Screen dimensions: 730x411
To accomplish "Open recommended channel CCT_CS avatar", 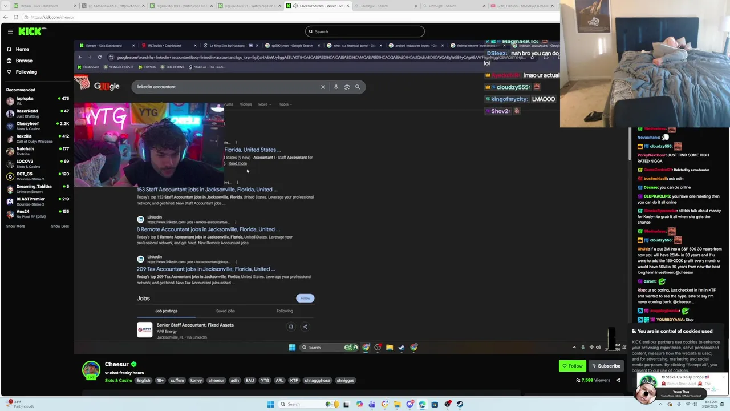I will (x=10, y=176).
